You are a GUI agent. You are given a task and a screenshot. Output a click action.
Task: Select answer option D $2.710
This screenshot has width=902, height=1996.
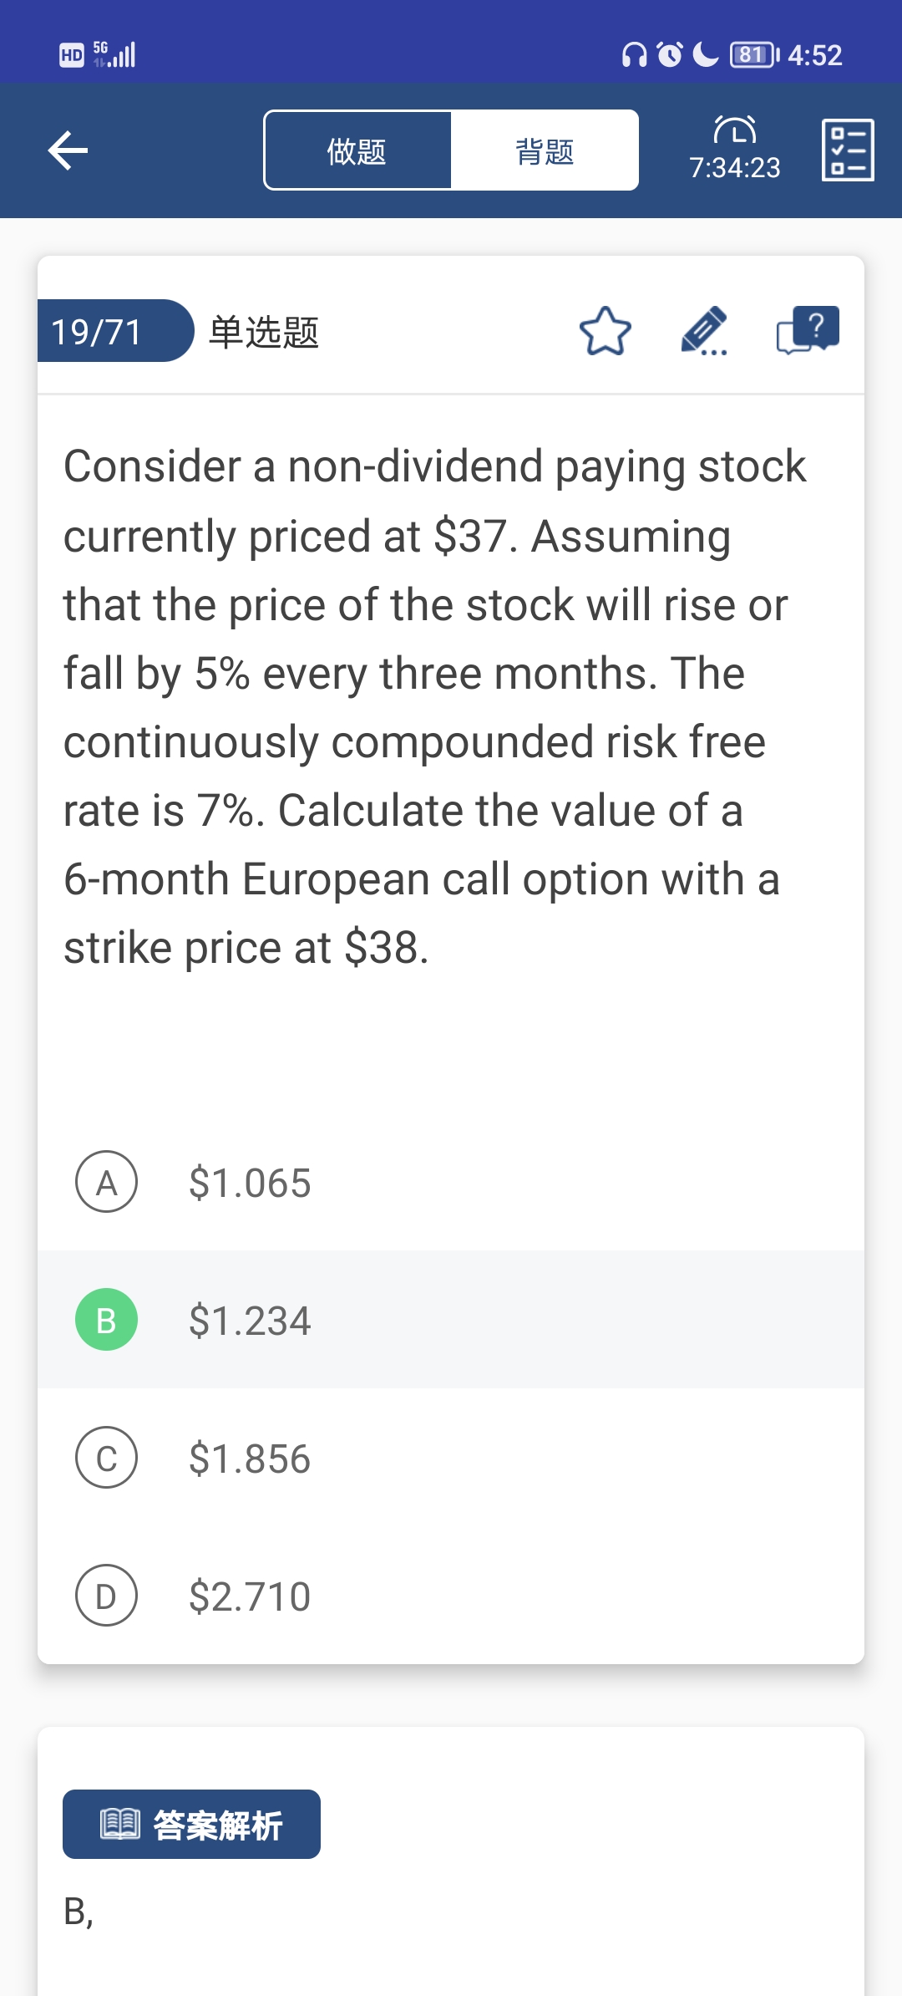(x=107, y=1596)
